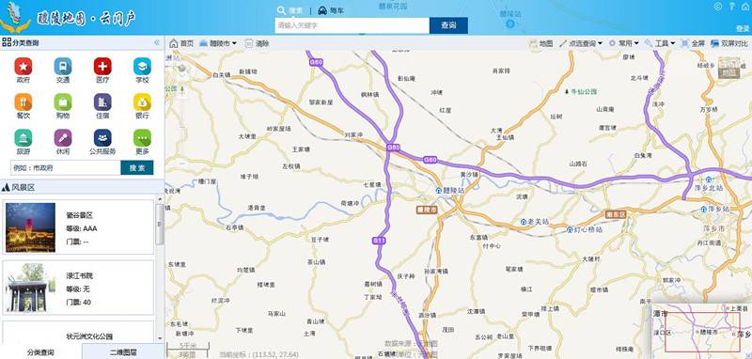Click the 搜索 button under categories
Screen dimensions: 752x359
click(136, 168)
